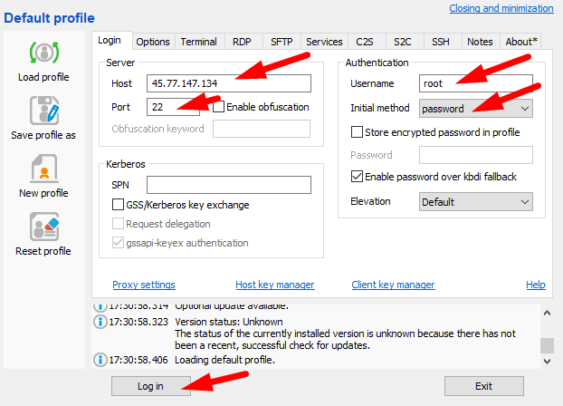Image resolution: width=563 pixels, height=406 pixels.
Task: Open the Terminal tab
Action: (x=198, y=42)
